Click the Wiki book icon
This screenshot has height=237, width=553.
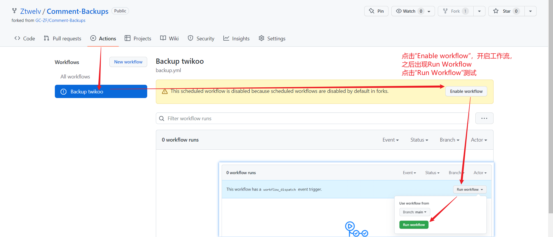(x=163, y=38)
